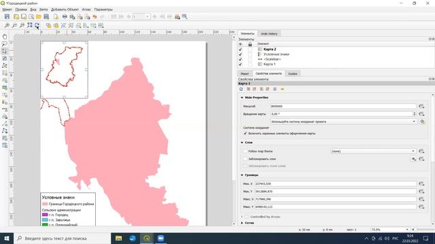Click data-defined override for scale

pyautogui.click(x=421, y=106)
